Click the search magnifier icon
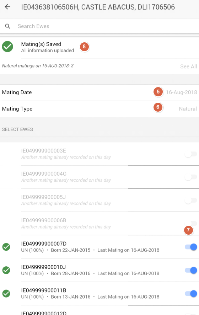This screenshot has width=199, height=315. [x=7, y=26]
